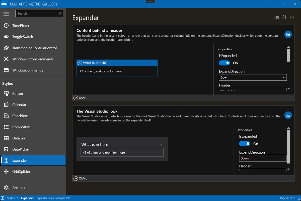Click the Button style icon
The image size is (301, 201).
tap(6, 93)
